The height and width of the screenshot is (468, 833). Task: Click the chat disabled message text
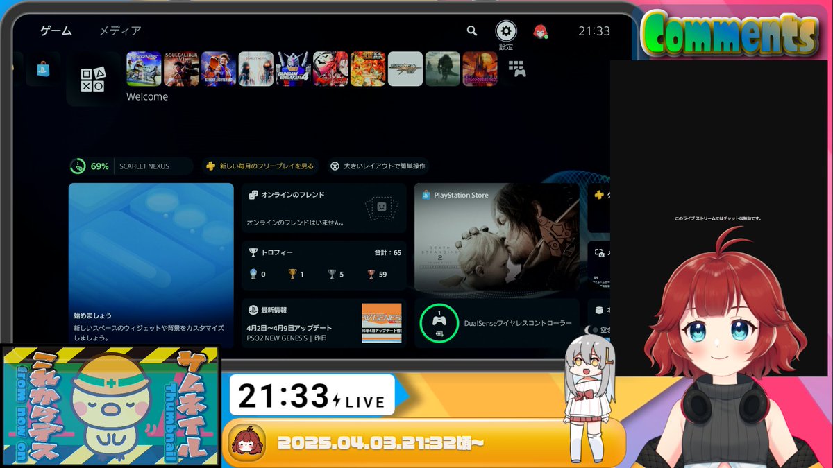(x=718, y=218)
